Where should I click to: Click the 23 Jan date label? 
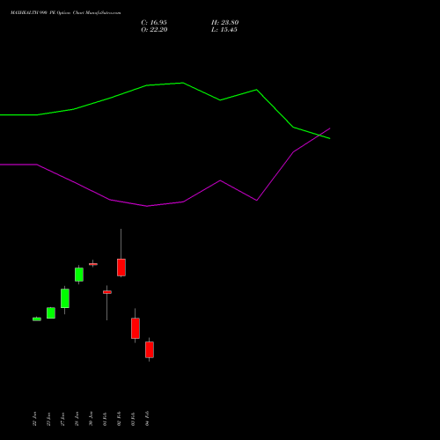48,419
